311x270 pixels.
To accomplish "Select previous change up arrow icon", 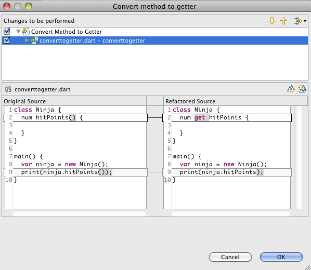I will coord(283,21).
